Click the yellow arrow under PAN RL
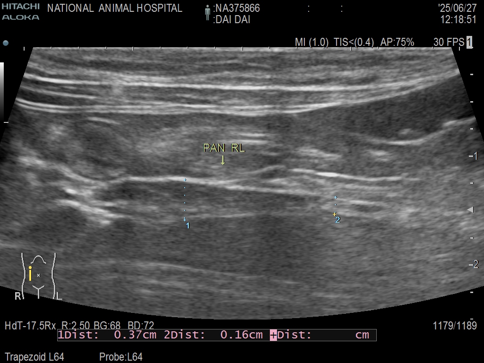 223,160
